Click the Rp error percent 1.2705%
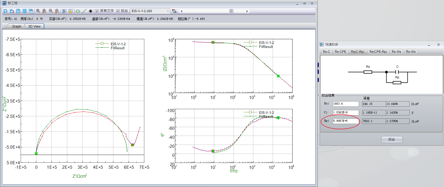The width and height of the screenshot is (444, 187). click(398, 121)
